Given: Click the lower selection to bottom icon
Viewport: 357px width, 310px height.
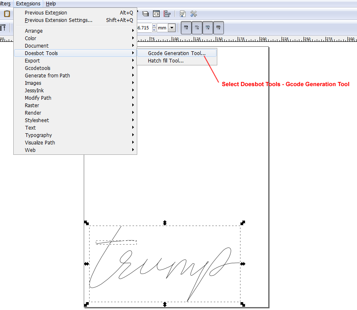Looking at the screenshot, I should point(2,28).
